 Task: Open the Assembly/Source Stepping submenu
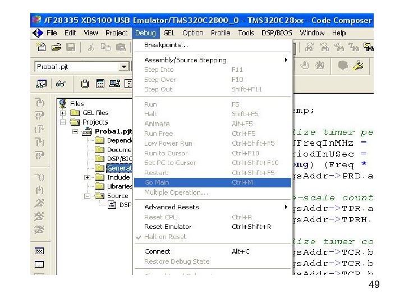point(213,60)
